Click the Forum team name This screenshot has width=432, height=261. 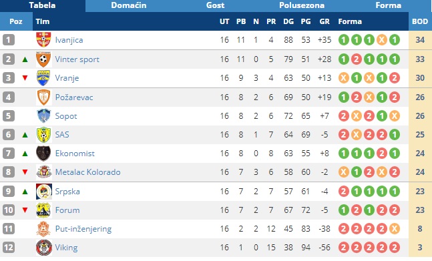coord(67,210)
